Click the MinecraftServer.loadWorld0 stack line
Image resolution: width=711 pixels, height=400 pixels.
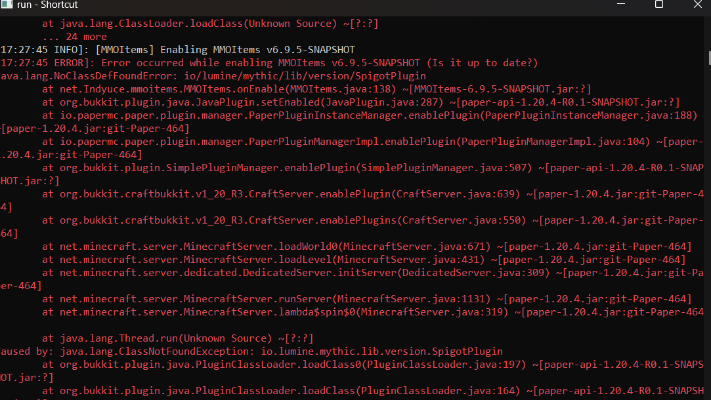[x=367, y=247]
